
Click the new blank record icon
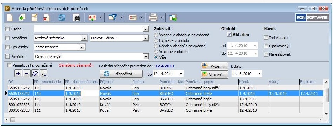10,17
